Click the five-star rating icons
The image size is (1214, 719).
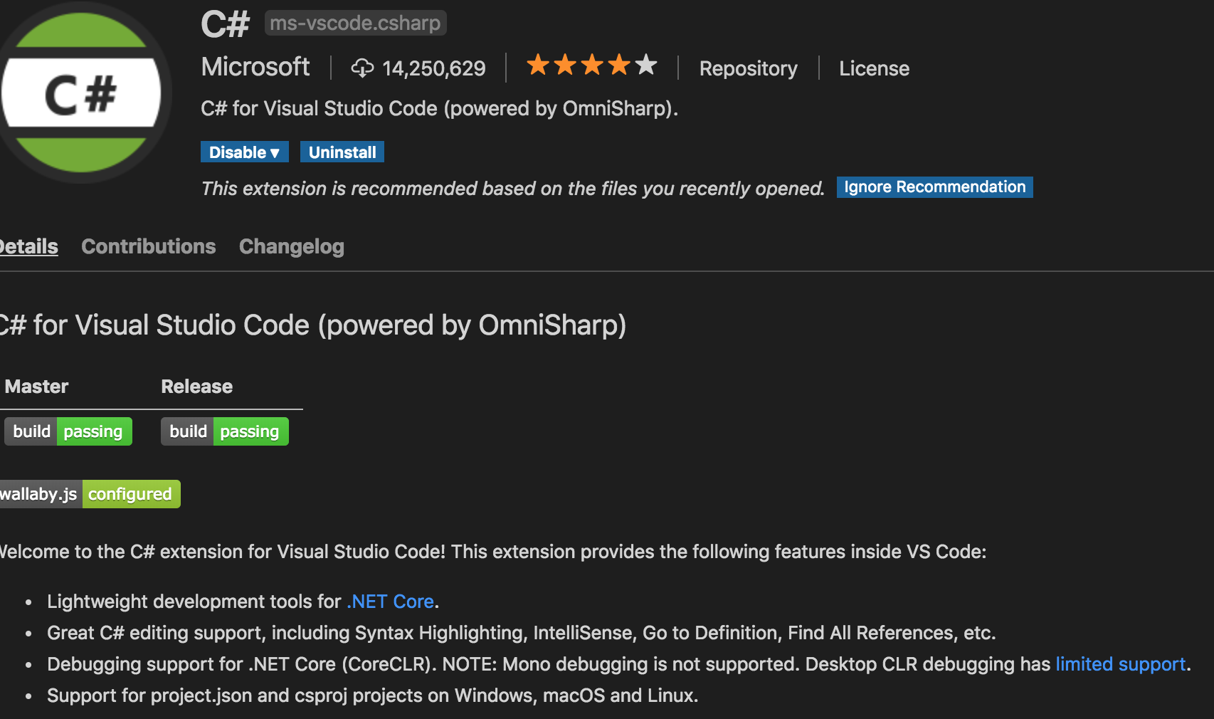click(x=591, y=65)
